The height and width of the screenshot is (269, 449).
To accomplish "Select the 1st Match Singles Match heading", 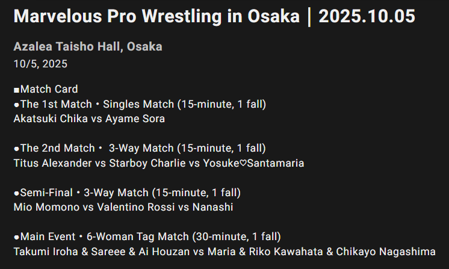I will [x=140, y=104].
